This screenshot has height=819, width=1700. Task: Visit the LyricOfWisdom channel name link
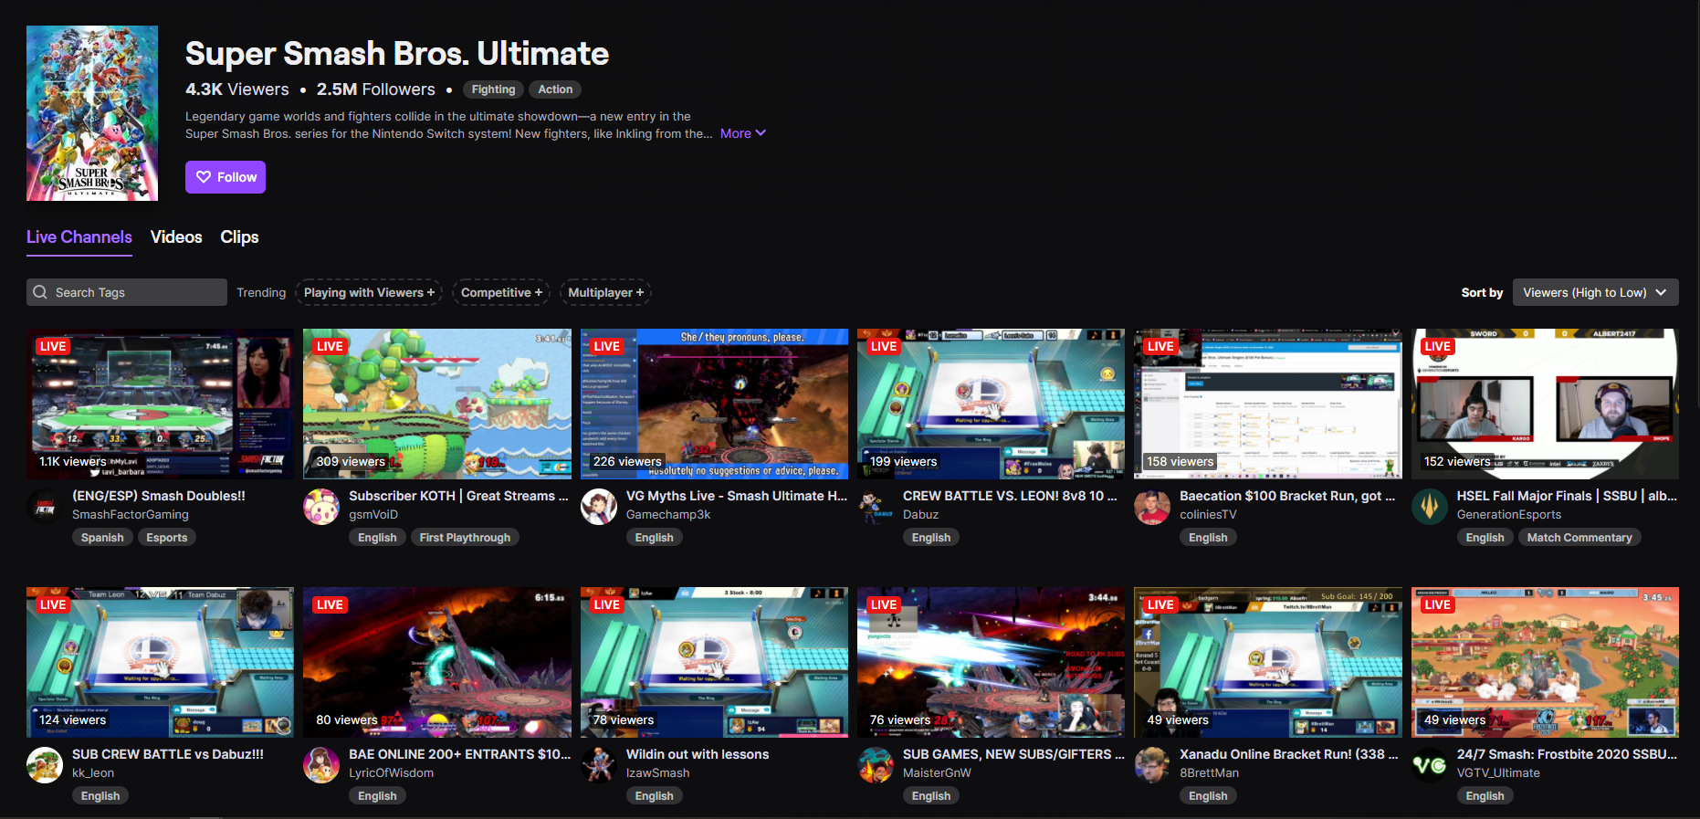[x=391, y=773]
